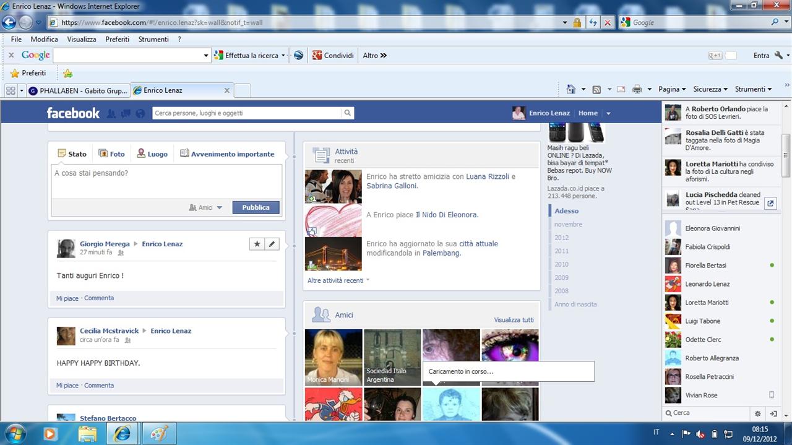Click the IE Home page icon
The height and width of the screenshot is (445, 792).
point(571,89)
